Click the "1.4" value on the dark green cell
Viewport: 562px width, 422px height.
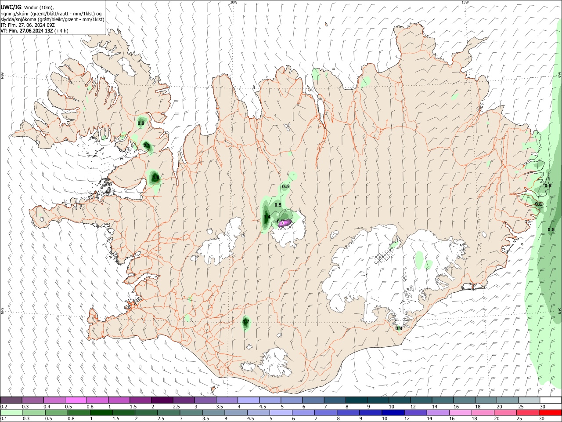pos(267,217)
